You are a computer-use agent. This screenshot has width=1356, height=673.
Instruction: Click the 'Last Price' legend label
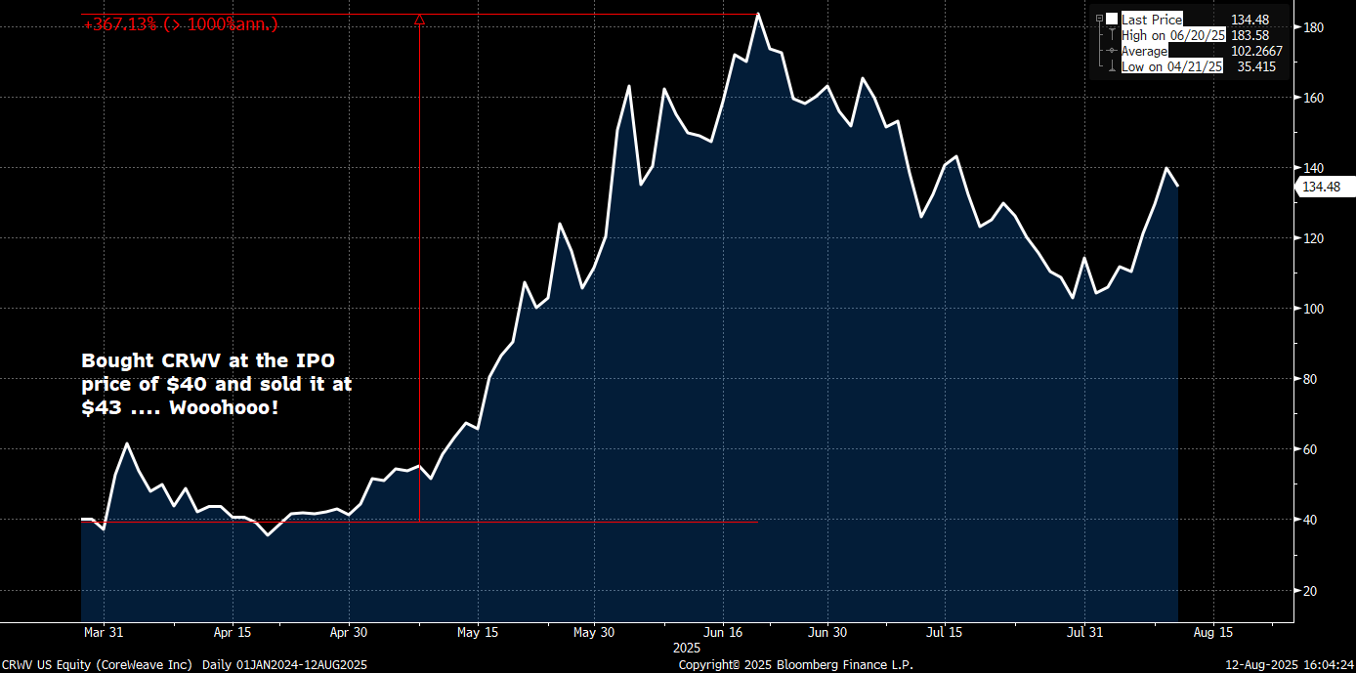(x=1151, y=20)
